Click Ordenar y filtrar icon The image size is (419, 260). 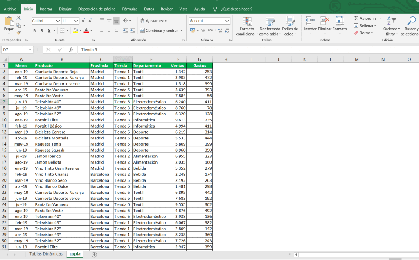(x=392, y=21)
